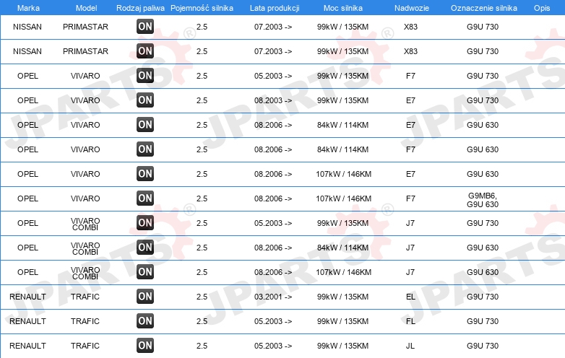Viewport: 565px width, 358px height.
Task: Select VIVARO COMBI model in 84kW J7 row
Action: [x=85, y=248]
